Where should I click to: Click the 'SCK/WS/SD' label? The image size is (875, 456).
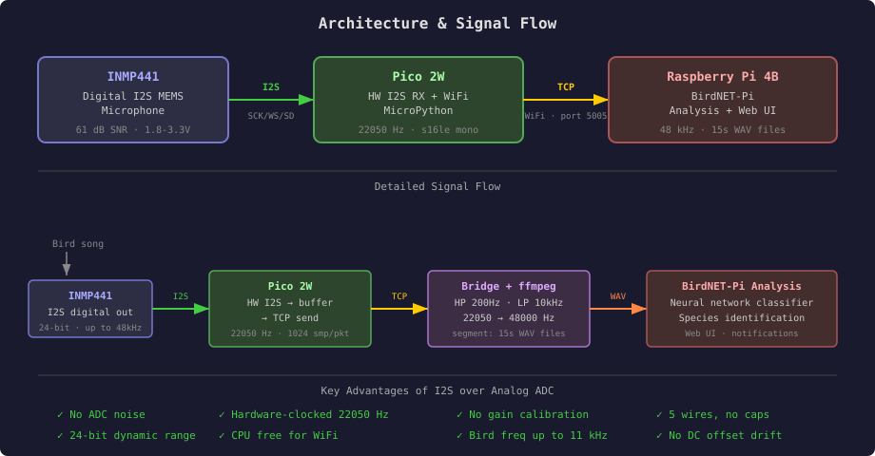(271, 116)
